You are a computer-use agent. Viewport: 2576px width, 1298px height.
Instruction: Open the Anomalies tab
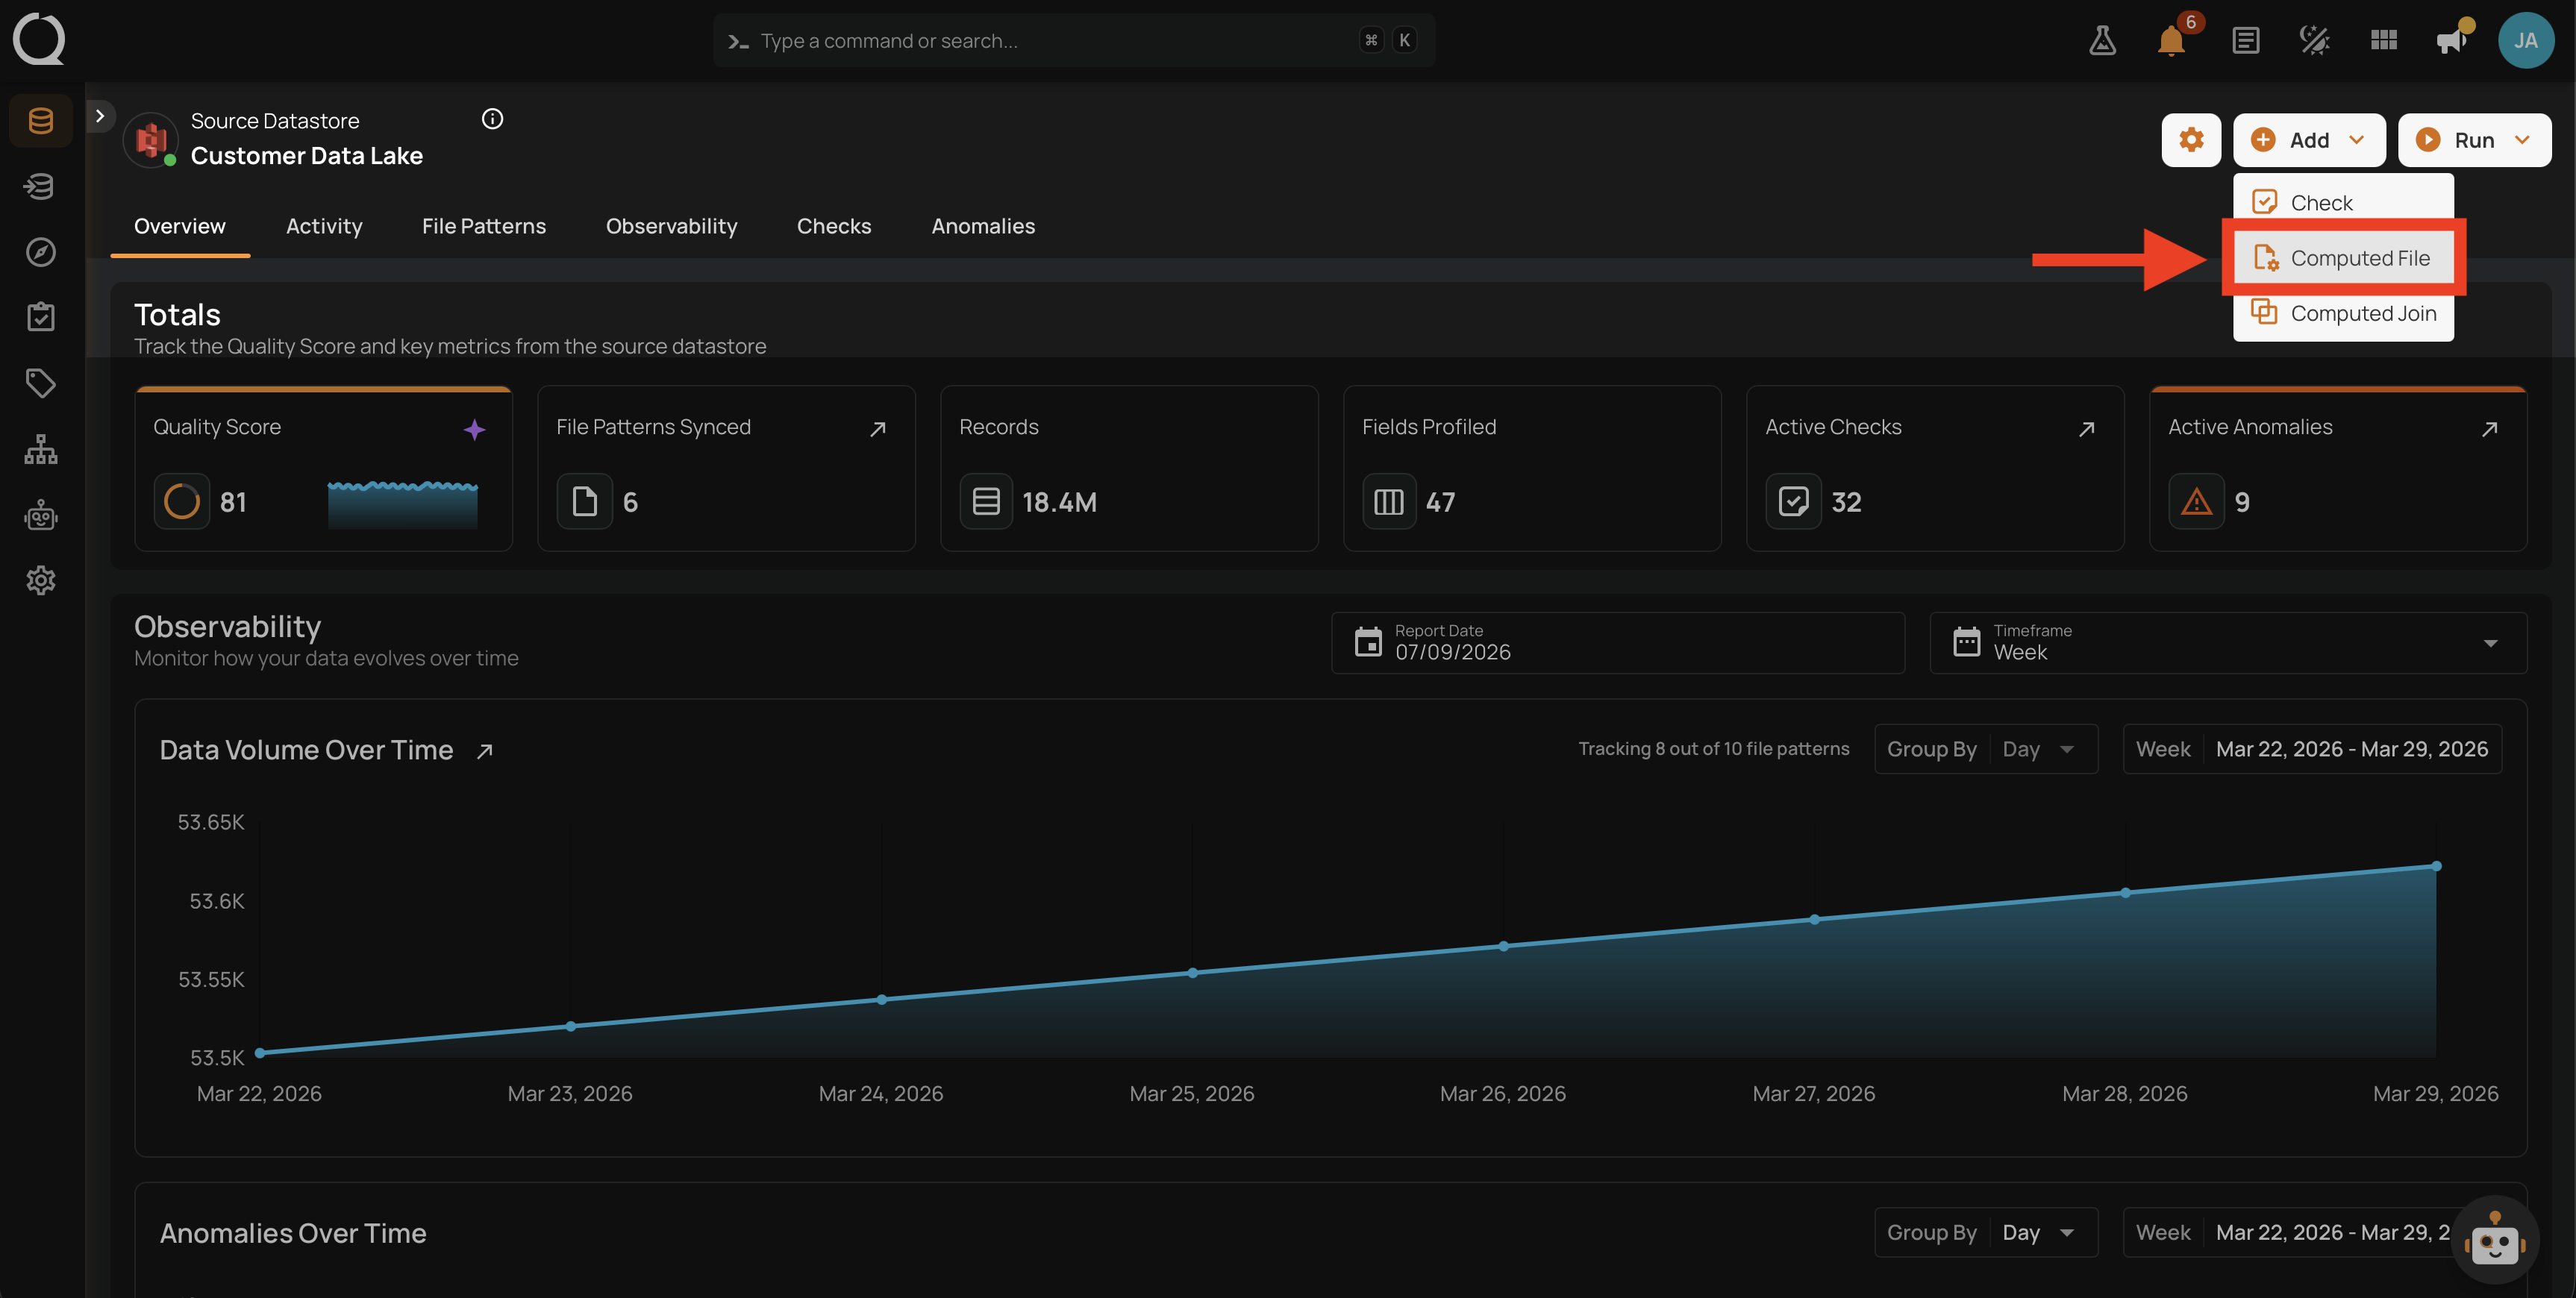point(983,226)
